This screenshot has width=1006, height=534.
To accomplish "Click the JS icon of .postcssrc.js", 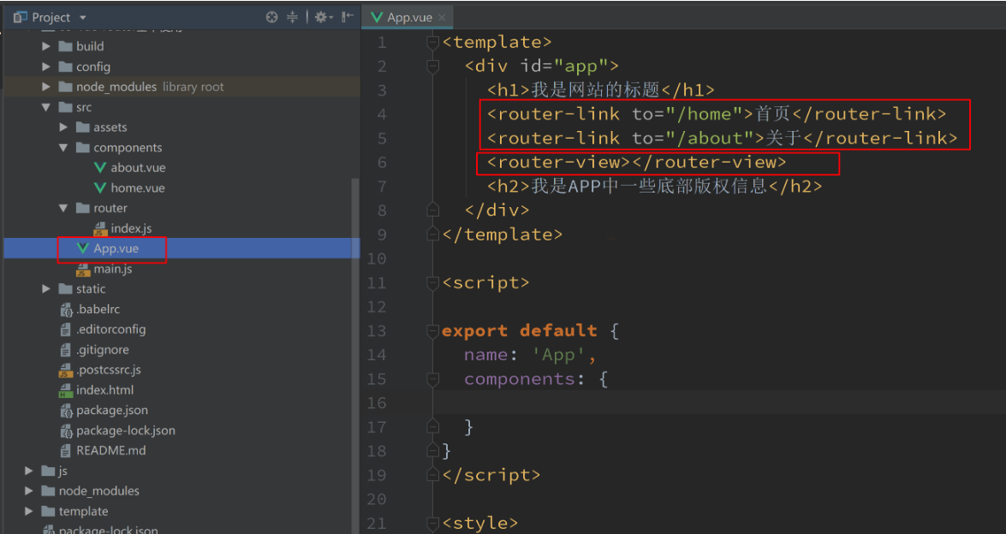I will [x=65, y=370].
